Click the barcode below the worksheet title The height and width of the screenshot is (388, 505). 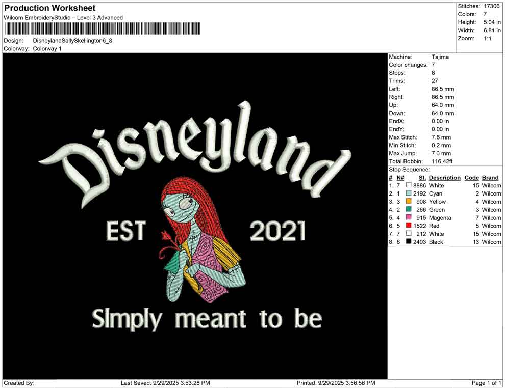(102, 29)
